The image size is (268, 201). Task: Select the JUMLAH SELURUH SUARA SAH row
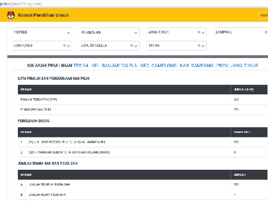coord(142,185)
